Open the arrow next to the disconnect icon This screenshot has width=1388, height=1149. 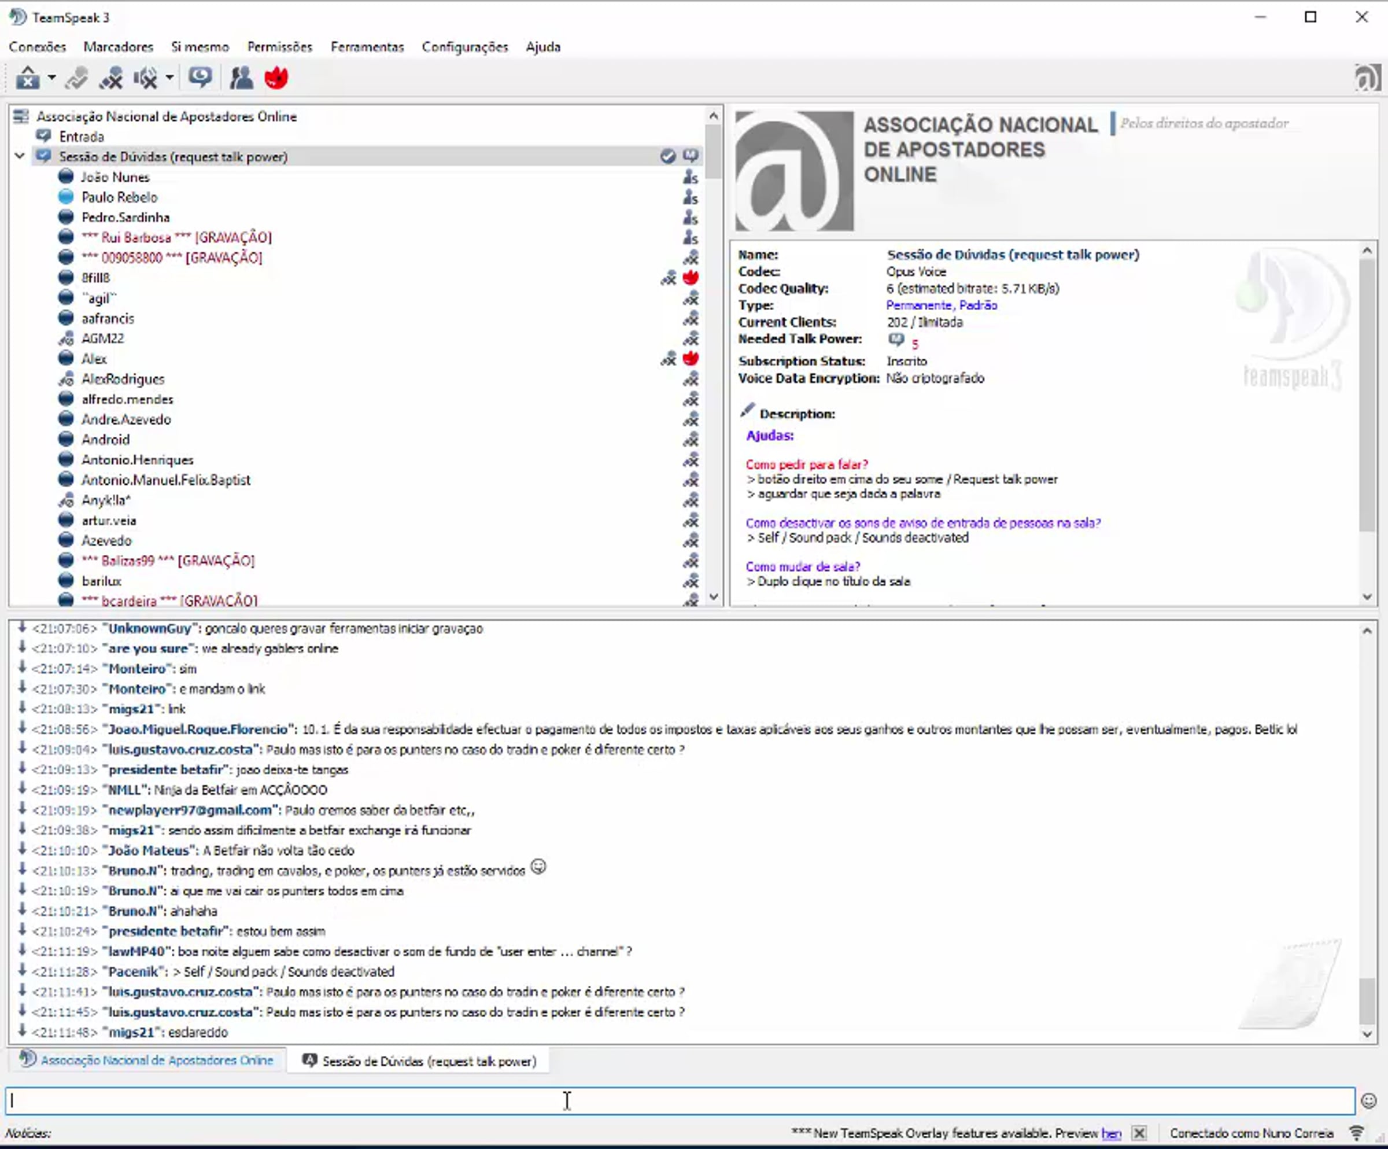point(51,78)
